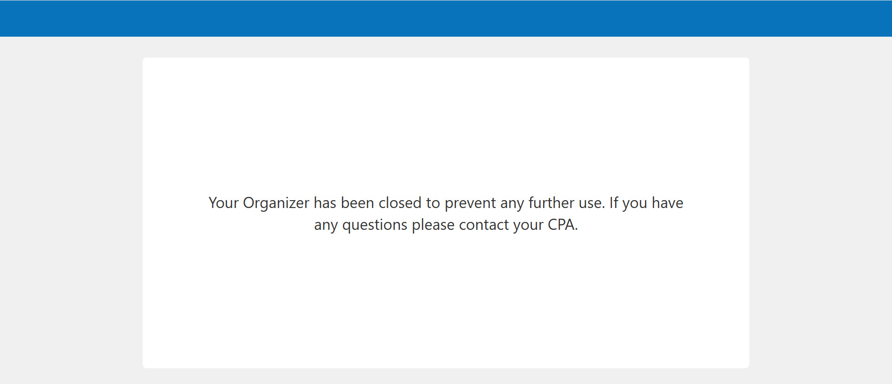Click the word "any" starting the second line

(326, 225)
